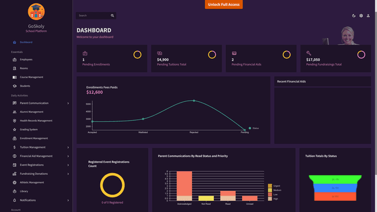The image size is (377, 212).
Task: Click the Parent Communication icon
Action: (x=14, y=103)
